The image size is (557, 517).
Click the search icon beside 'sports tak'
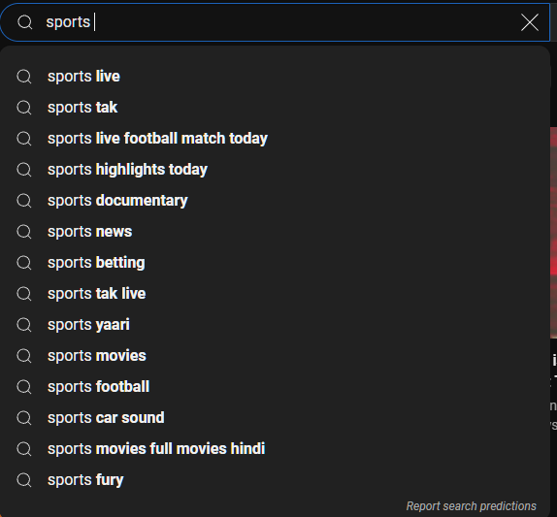click(x=24, y=108)
